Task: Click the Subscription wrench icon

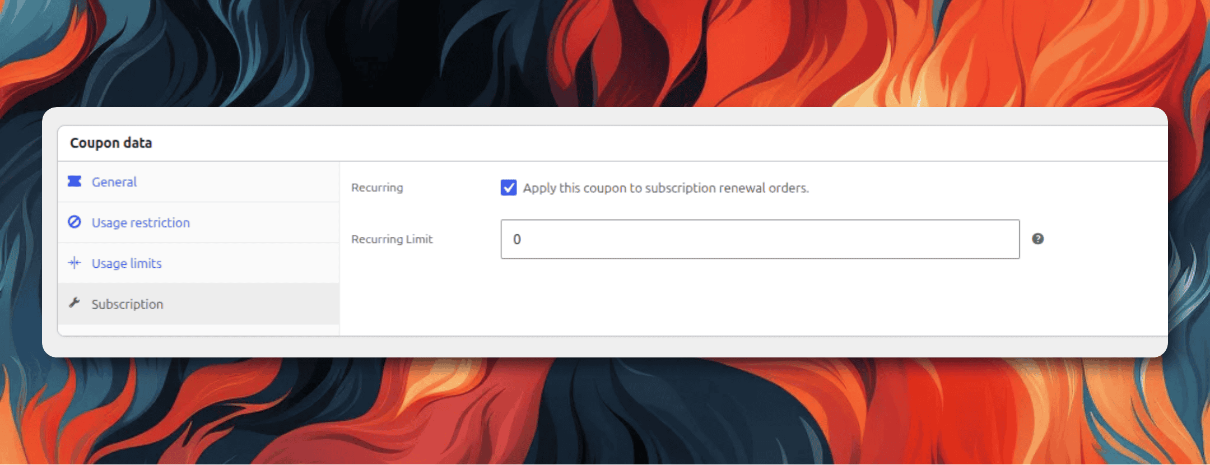Action: (x=75, y=303)
